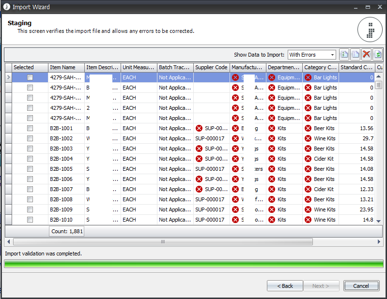The image size is (387, 299).
Task: Click the deselect all rows toolbar icon
Action: pos(356,55)
